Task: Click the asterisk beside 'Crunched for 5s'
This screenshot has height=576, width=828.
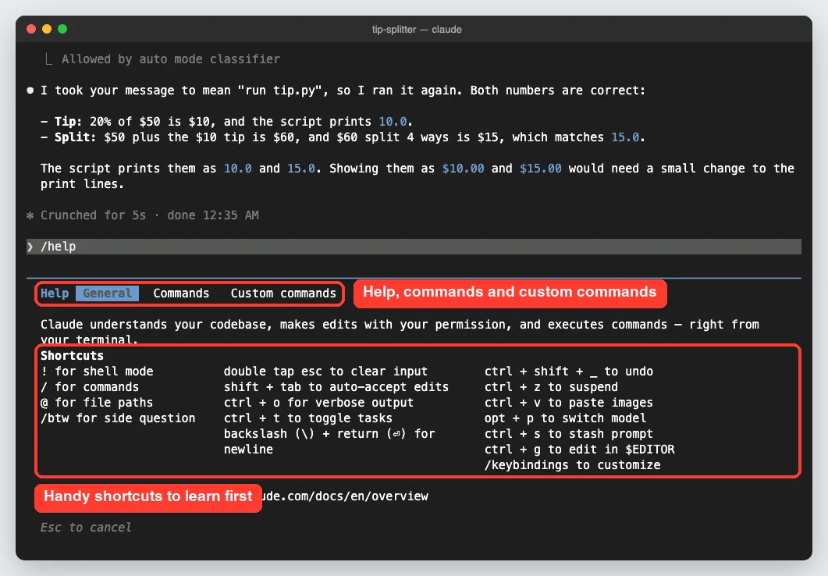Action: [30, 215]
